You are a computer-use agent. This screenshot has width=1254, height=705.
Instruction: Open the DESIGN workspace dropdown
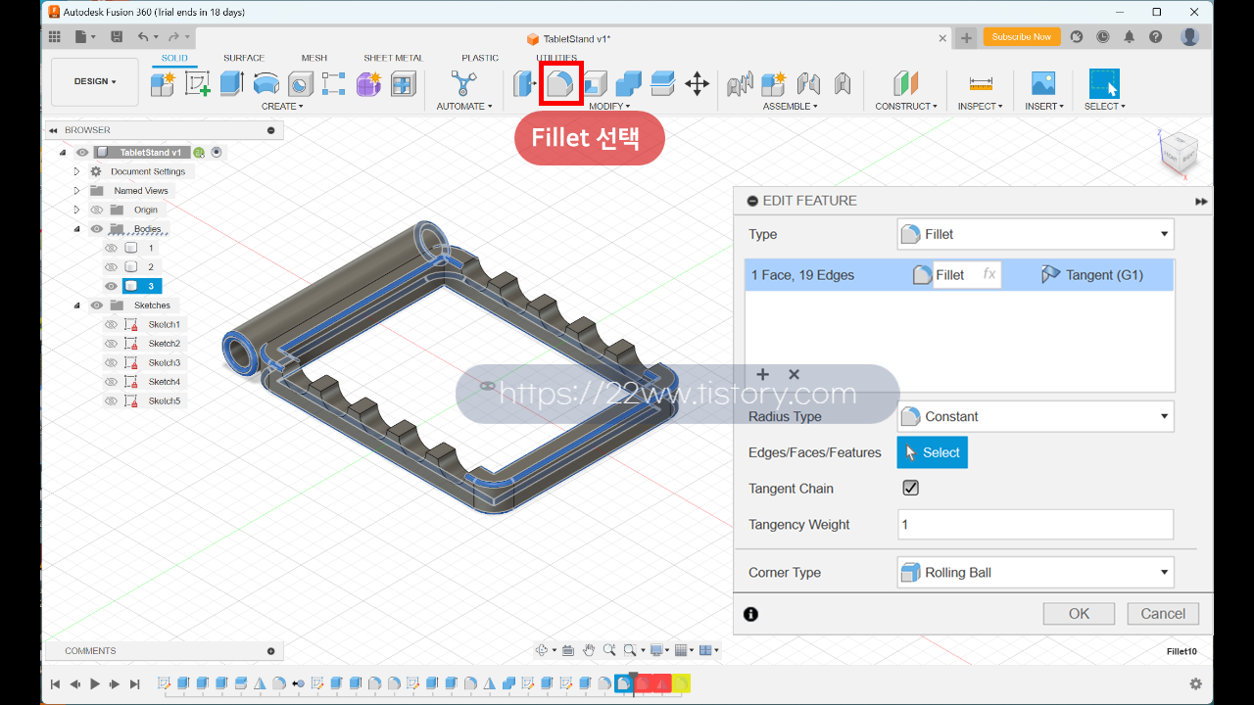[95, 81]
